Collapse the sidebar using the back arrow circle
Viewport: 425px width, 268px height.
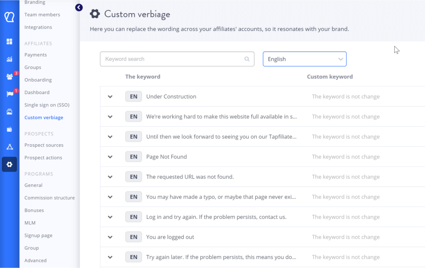click(78, 7)
